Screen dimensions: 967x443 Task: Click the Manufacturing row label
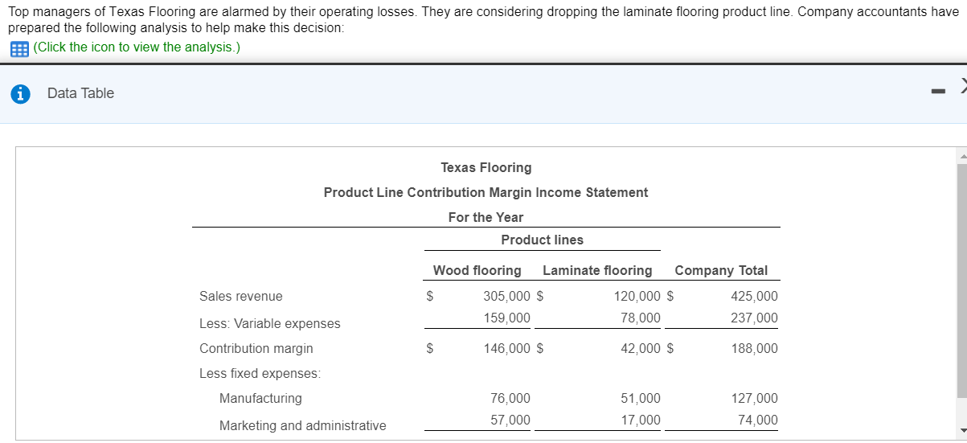(260, 398)
